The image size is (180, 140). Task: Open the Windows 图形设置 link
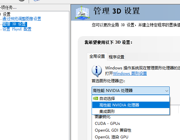point(130,74)
